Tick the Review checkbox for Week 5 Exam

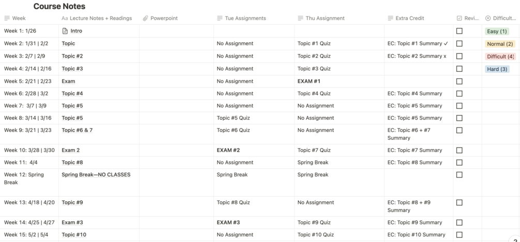[x=459, y=81]
